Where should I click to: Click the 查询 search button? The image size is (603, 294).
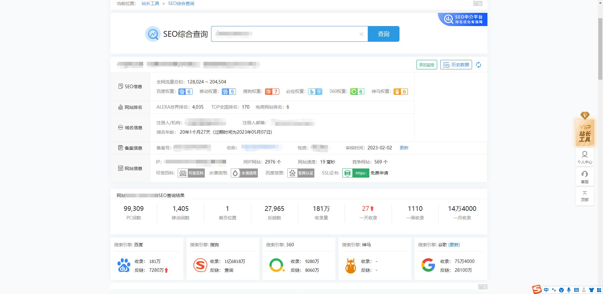pyautogui.click(x=383, y=34)
